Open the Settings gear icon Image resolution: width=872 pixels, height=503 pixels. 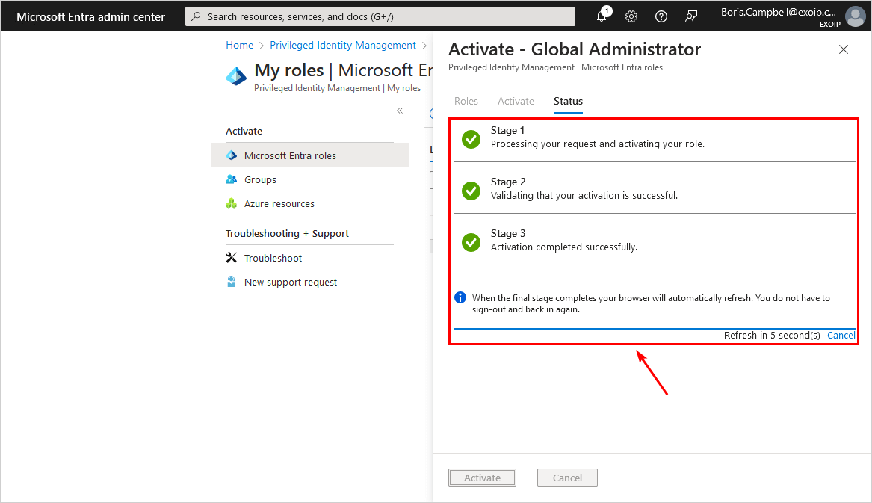coord(631,16)
